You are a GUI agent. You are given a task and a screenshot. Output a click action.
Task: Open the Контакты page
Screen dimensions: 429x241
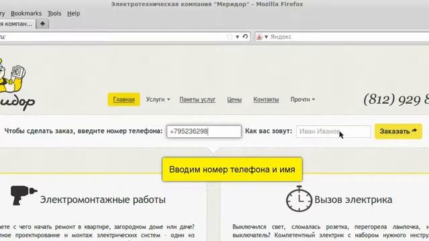click(x=266, y=100)
